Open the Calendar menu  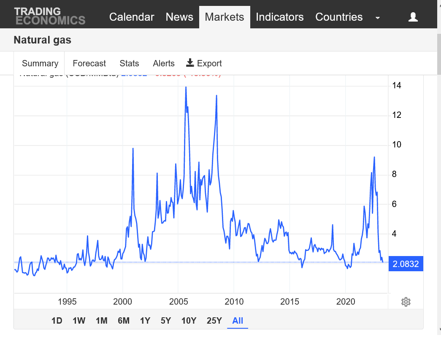click(132, 17)
